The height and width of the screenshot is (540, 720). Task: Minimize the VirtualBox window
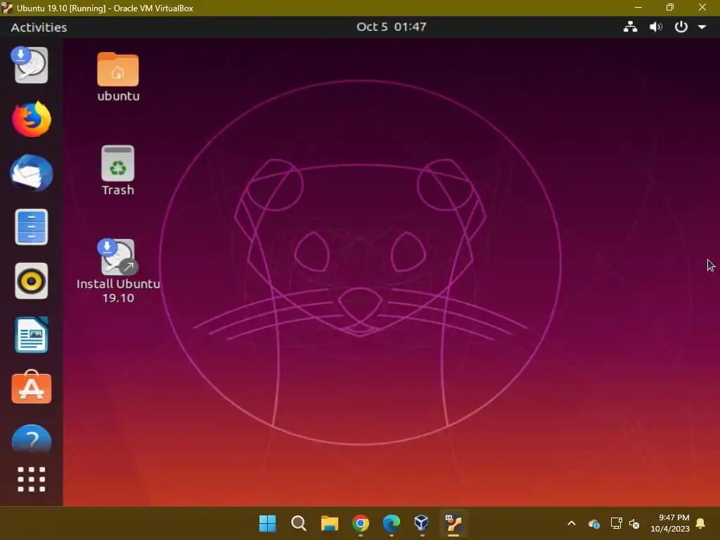tap(638, 7)
